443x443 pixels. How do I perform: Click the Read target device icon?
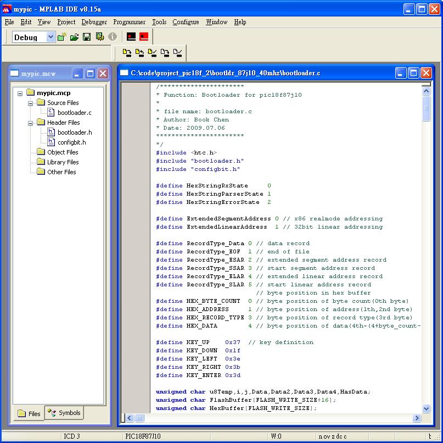pos(139,53)
